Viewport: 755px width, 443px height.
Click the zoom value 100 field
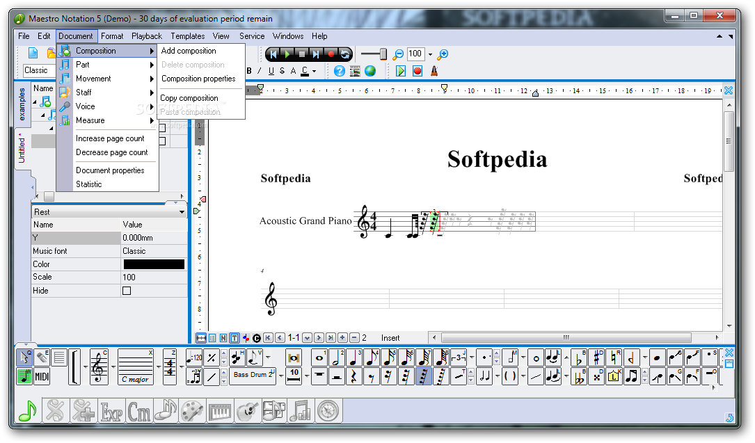click(x=415, y=54)
